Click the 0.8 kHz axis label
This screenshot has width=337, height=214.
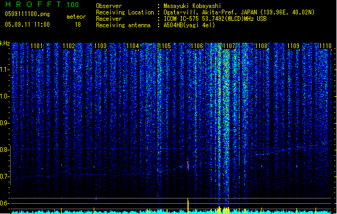click(4, 150)
